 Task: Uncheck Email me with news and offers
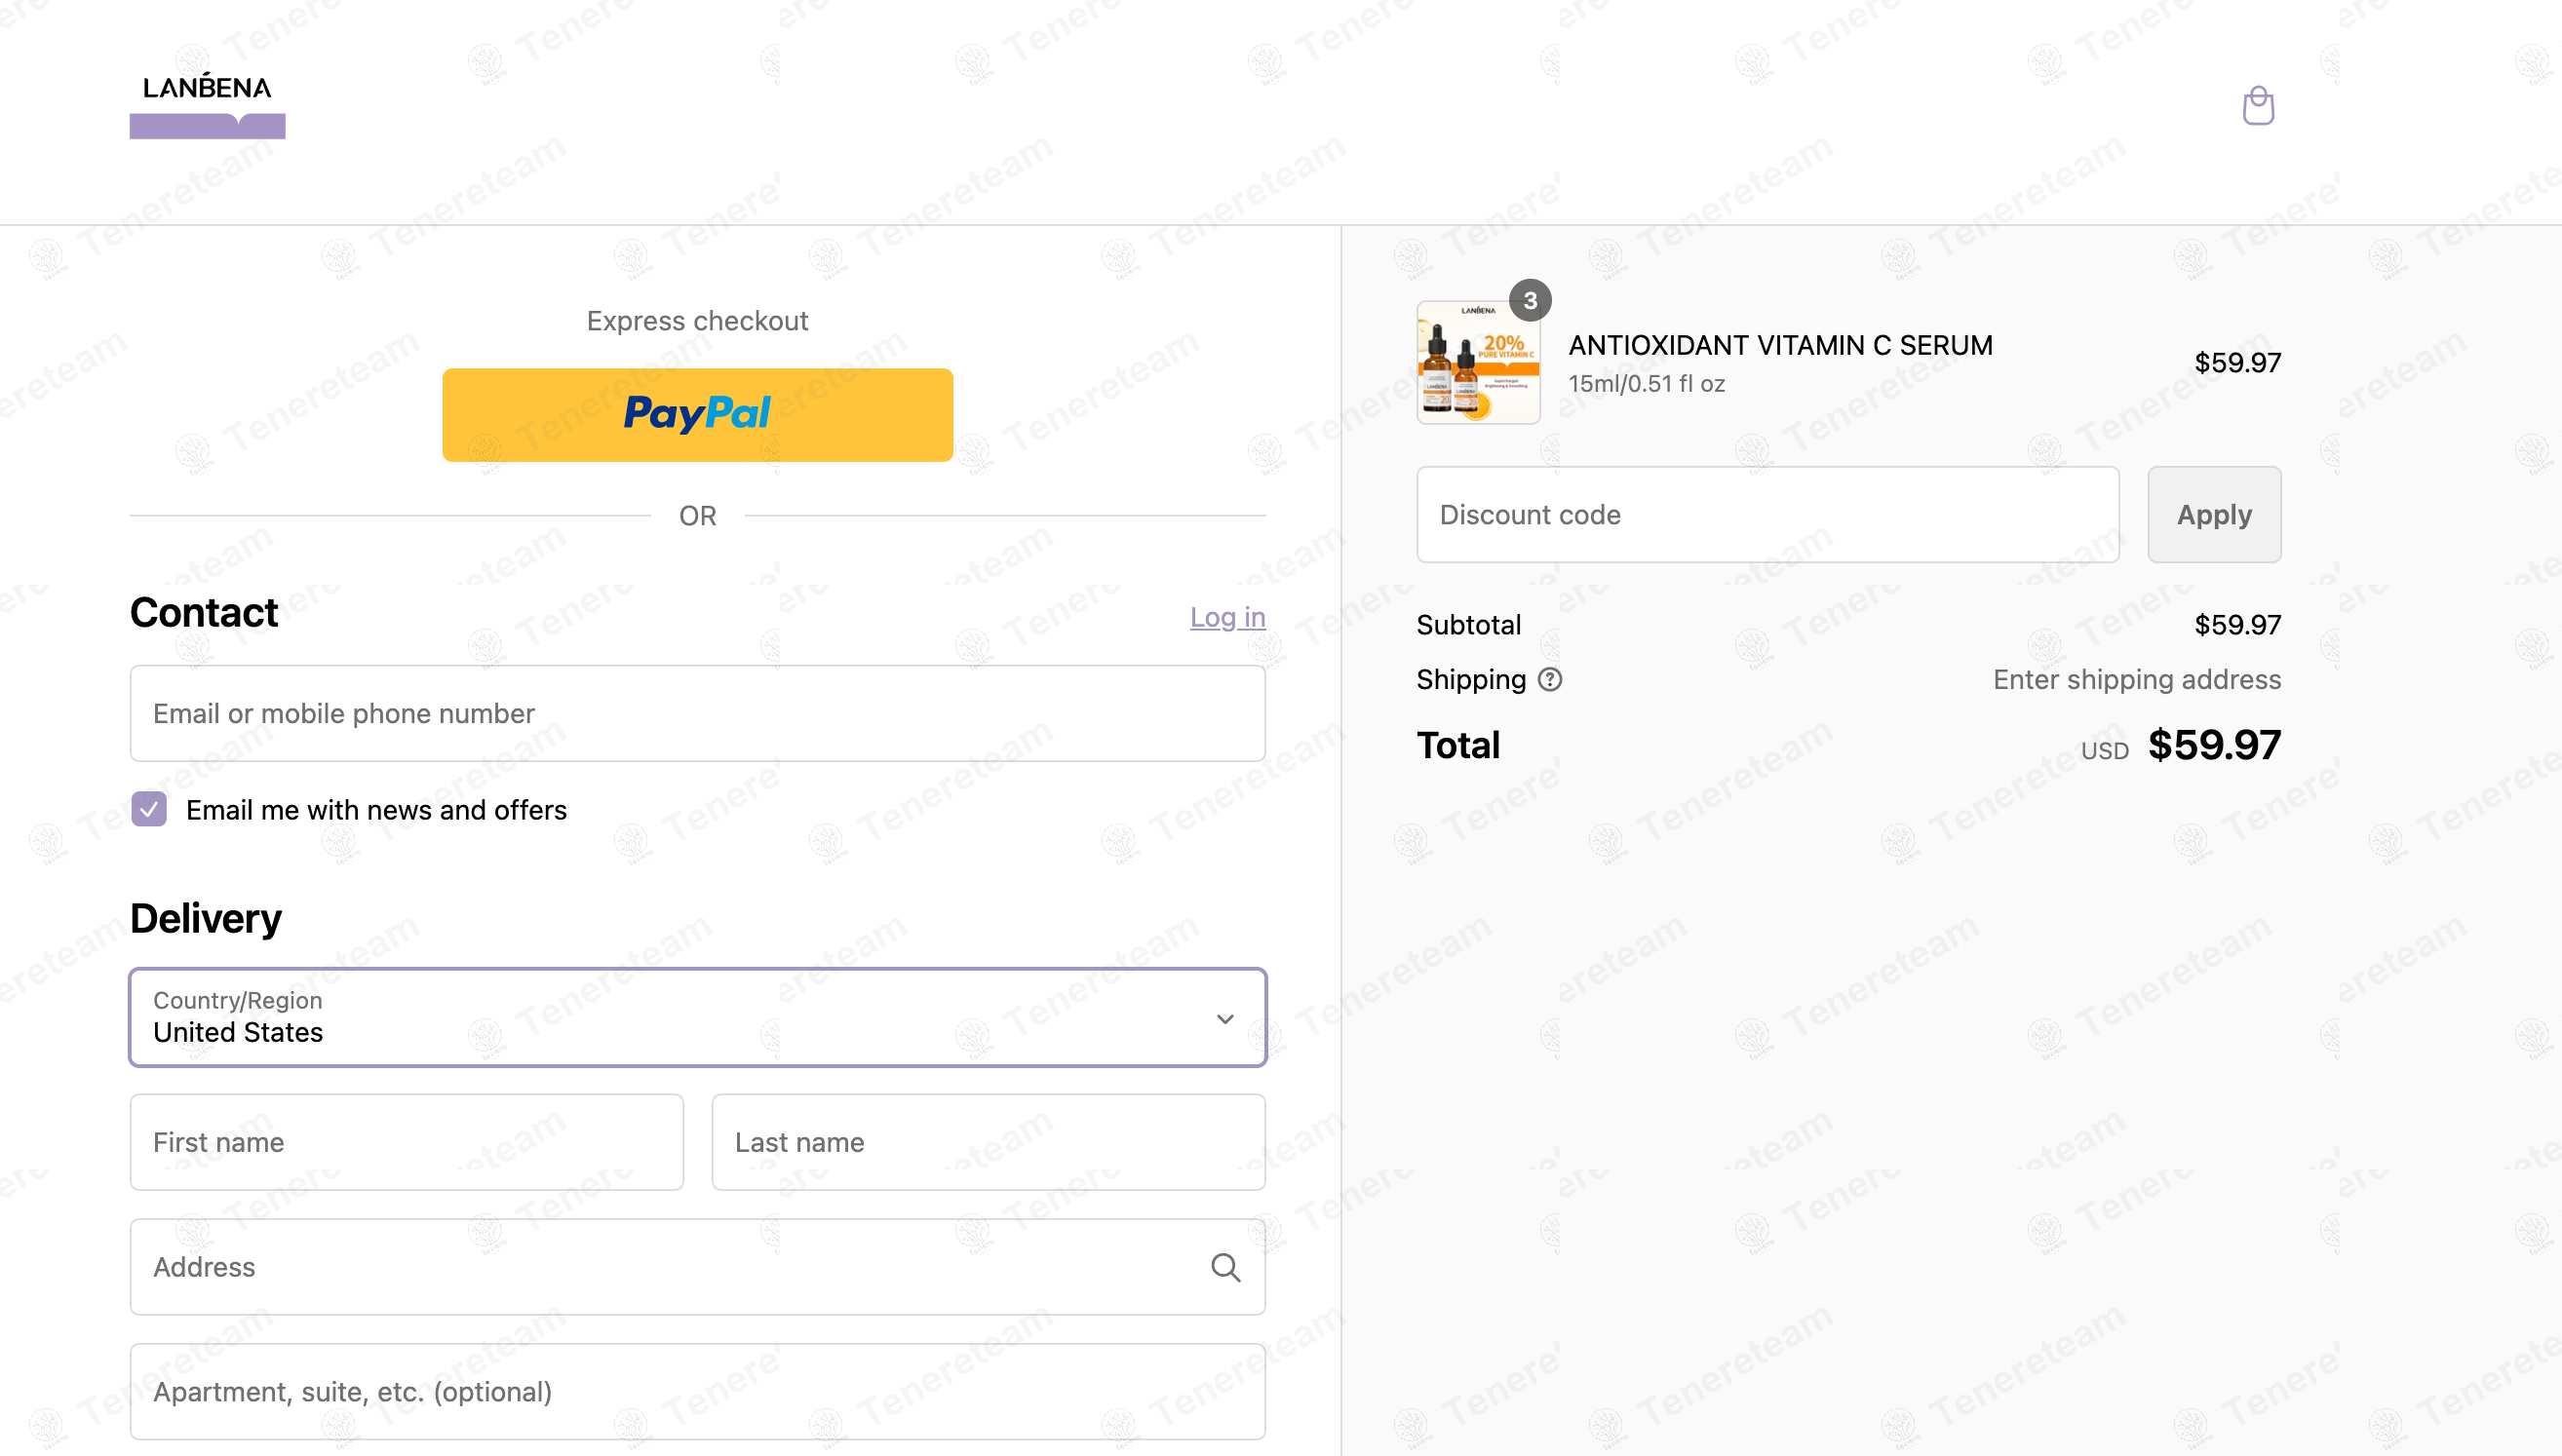[x=149, y=809]
